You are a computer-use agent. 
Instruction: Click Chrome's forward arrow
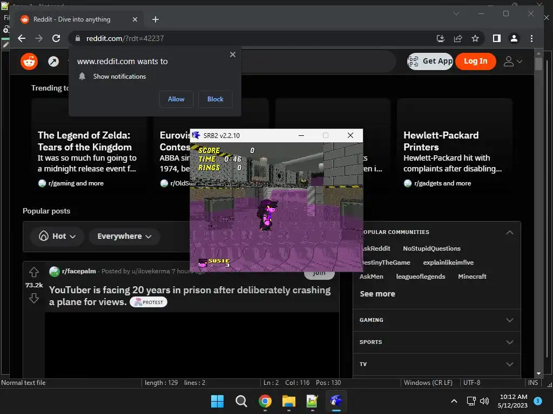[39, 38]
